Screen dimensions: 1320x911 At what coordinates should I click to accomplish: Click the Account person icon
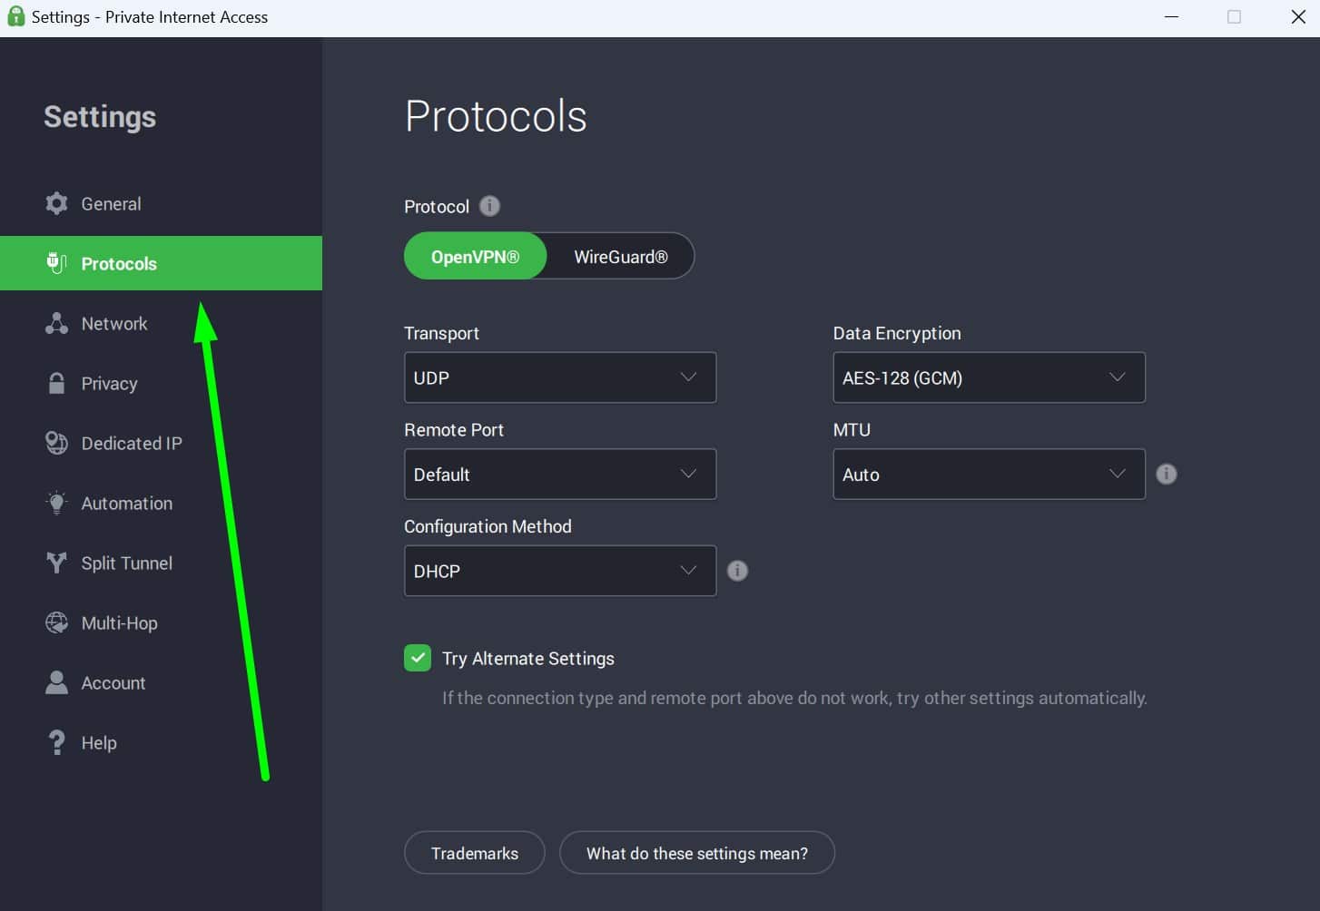56,682
